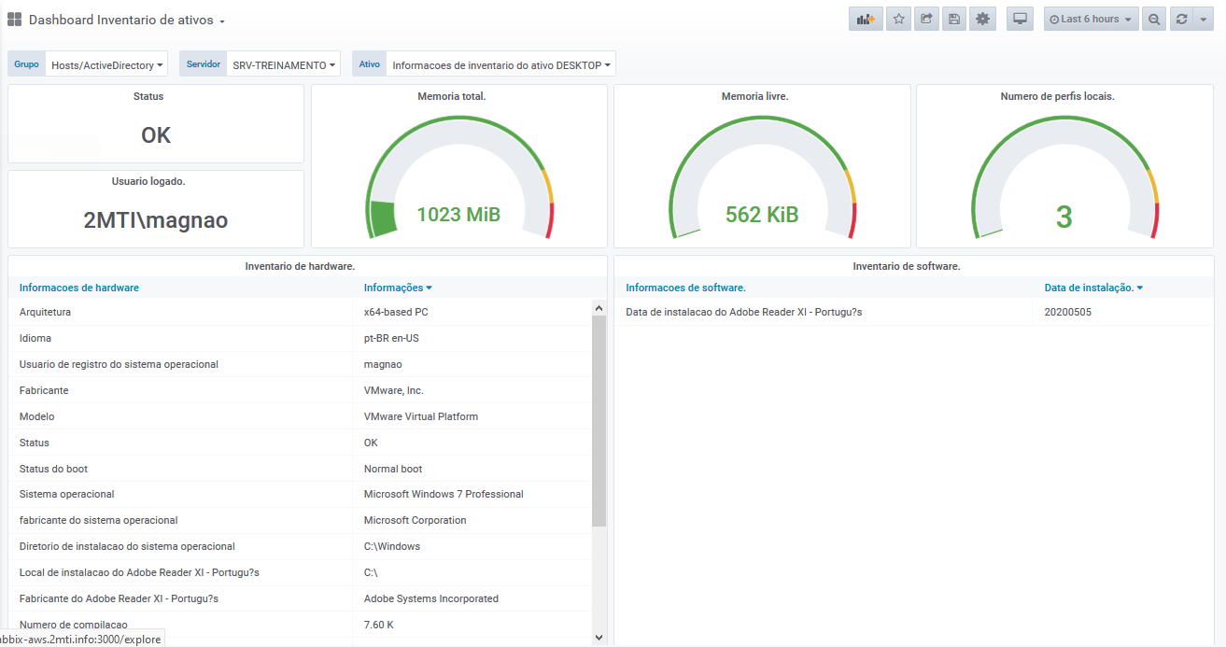
Task: Open the refresh interval dropdown arrow
Action: [1204, 19]
